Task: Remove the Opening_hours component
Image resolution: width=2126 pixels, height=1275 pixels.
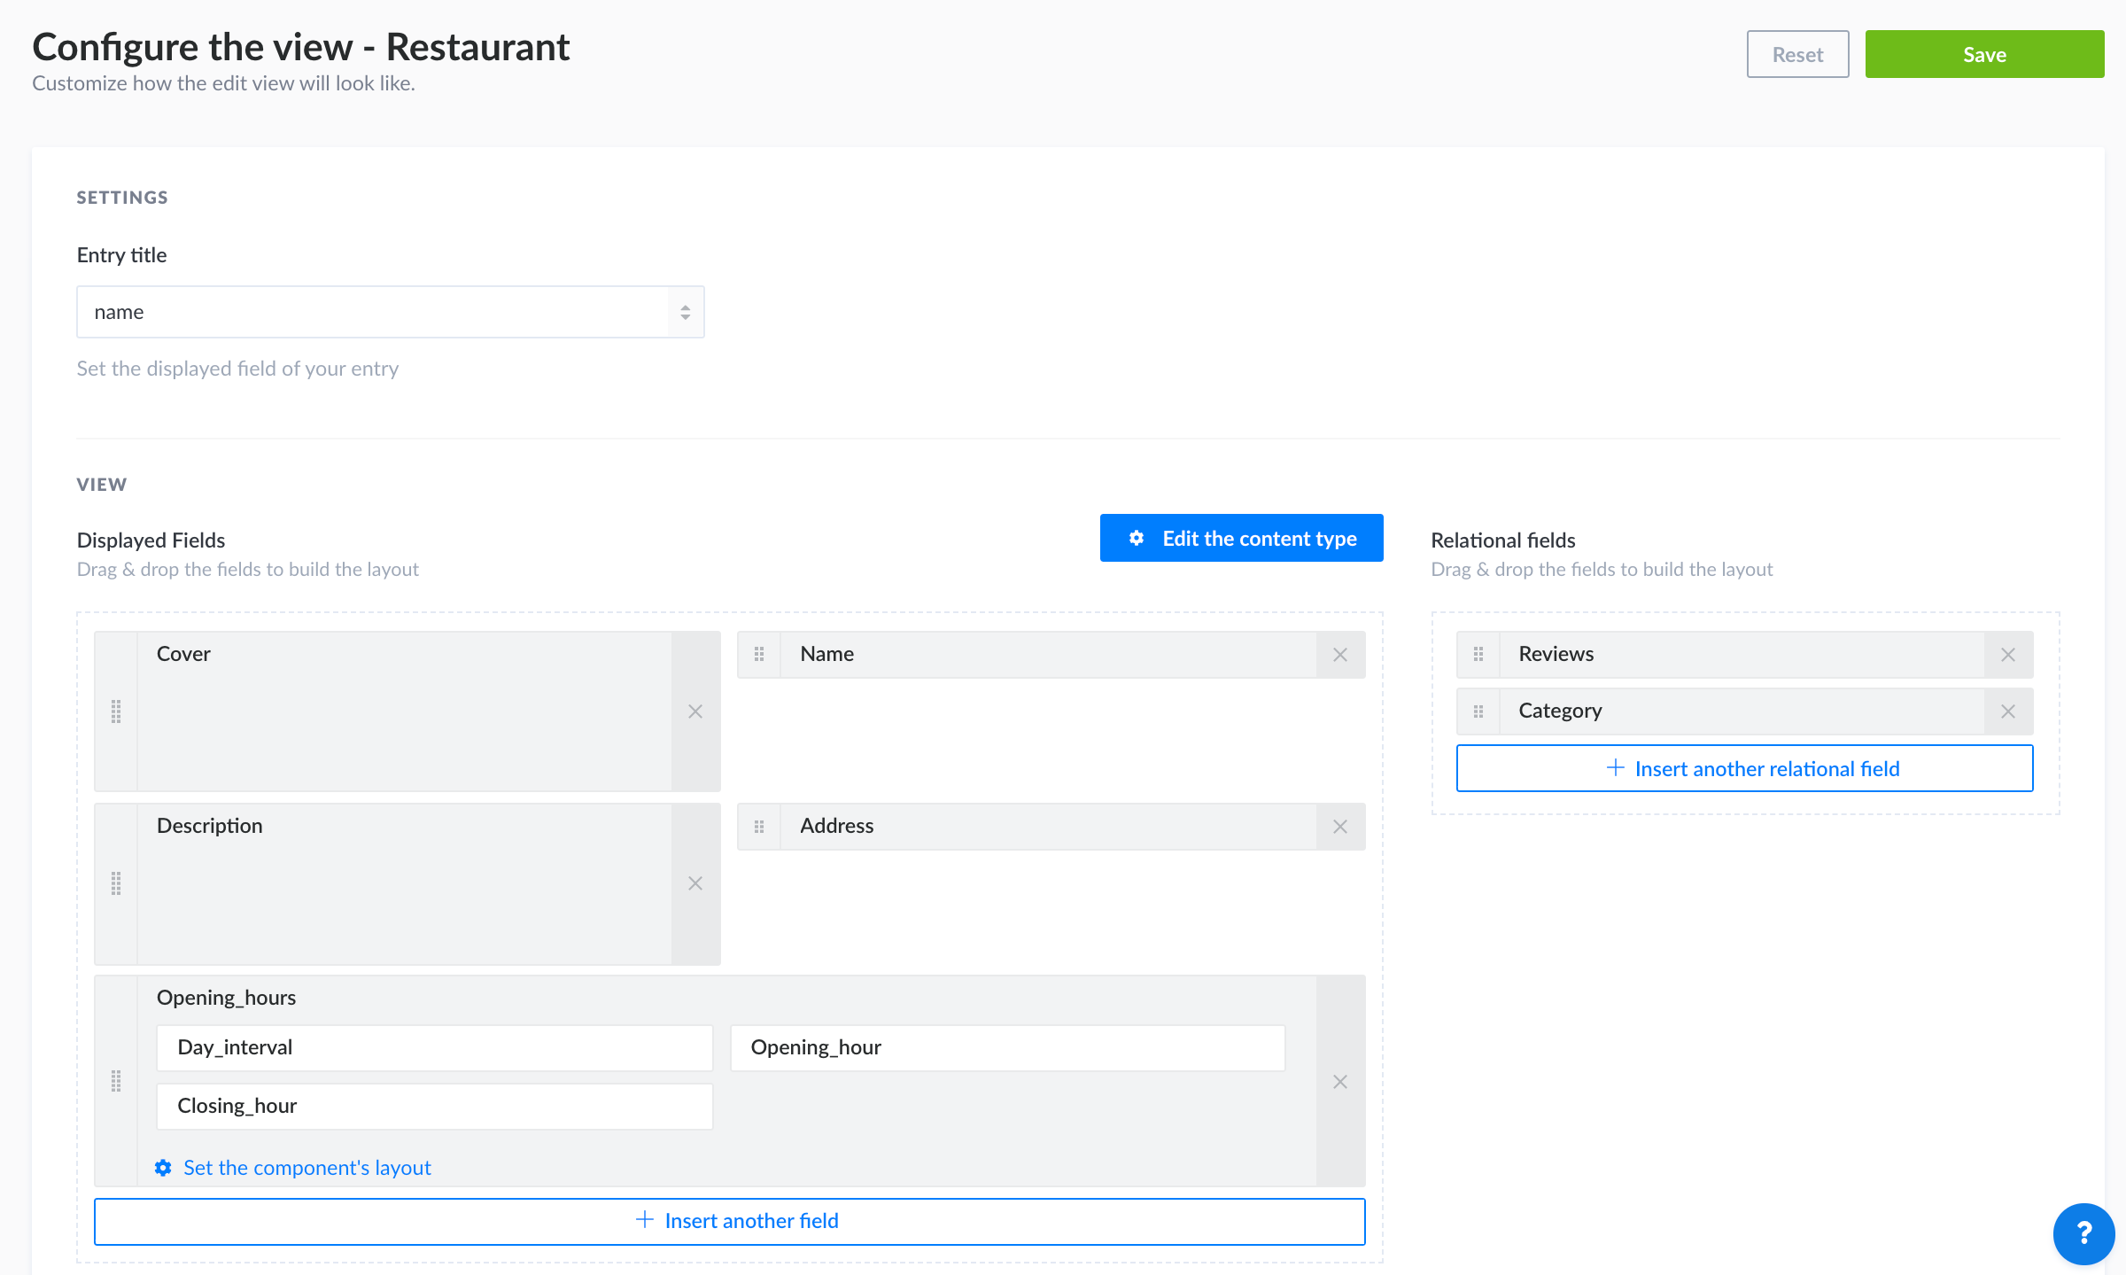Action: click(x=1340, y=1081)
